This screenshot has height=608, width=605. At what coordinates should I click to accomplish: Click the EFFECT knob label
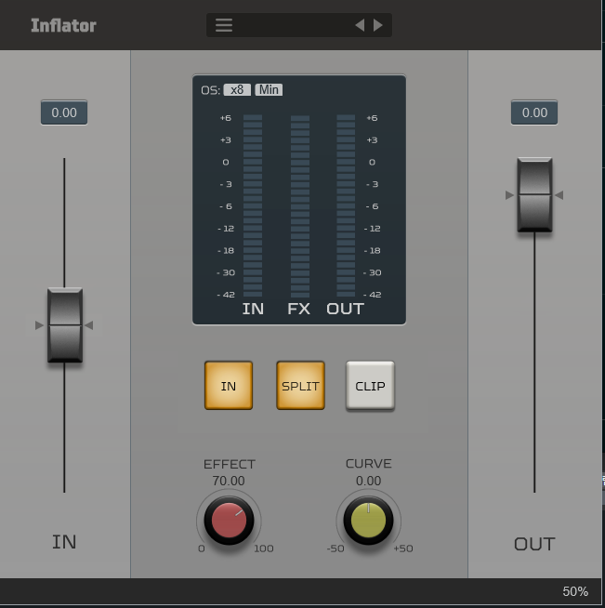coord(230,464)
